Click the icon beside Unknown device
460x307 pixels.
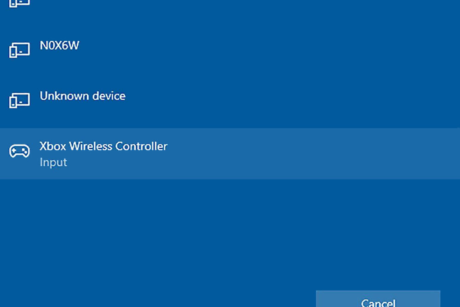19,100
